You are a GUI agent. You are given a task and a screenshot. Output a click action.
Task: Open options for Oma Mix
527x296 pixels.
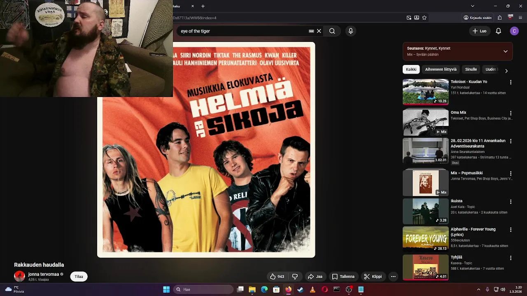click(511, 113)
